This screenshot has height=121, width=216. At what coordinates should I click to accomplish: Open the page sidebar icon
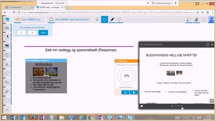(x=7, y=37)
